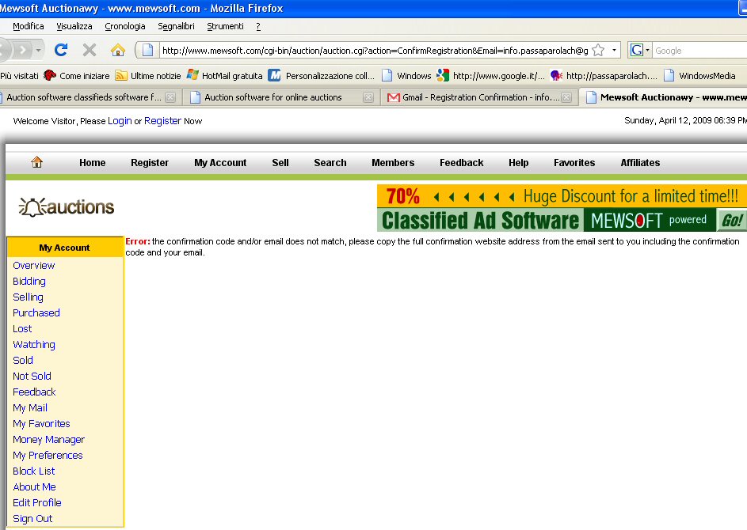Viewport: 747px width, 530px height.
Task: Open the ? help menu
Action: pyautogui.click(x=258, y=26)
